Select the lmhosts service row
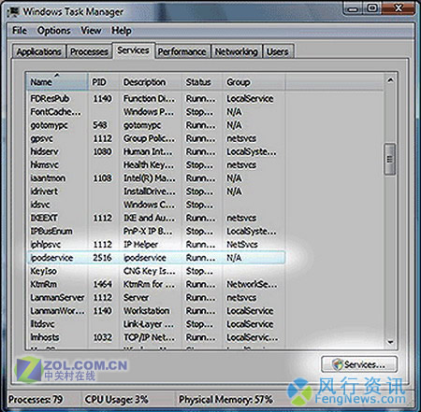This screenshot has height=412, width=421. [155, 337]
